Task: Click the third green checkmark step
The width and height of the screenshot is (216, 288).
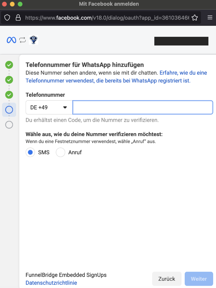Action: [x=9, y=95]
